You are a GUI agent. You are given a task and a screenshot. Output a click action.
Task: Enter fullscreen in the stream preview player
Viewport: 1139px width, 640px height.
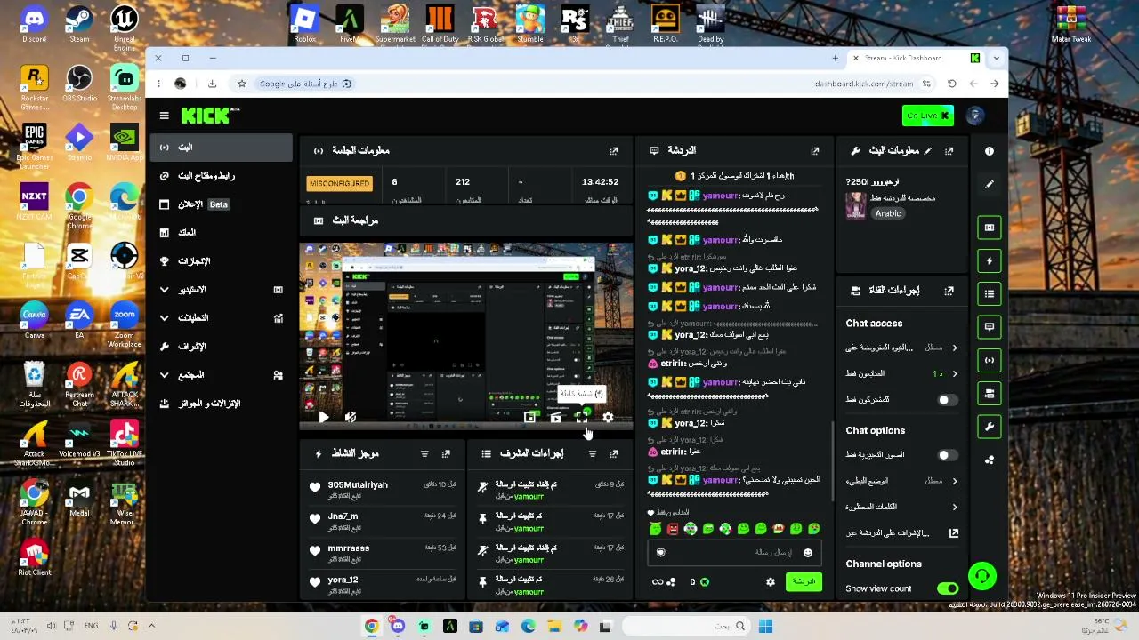tap(582, 417)
